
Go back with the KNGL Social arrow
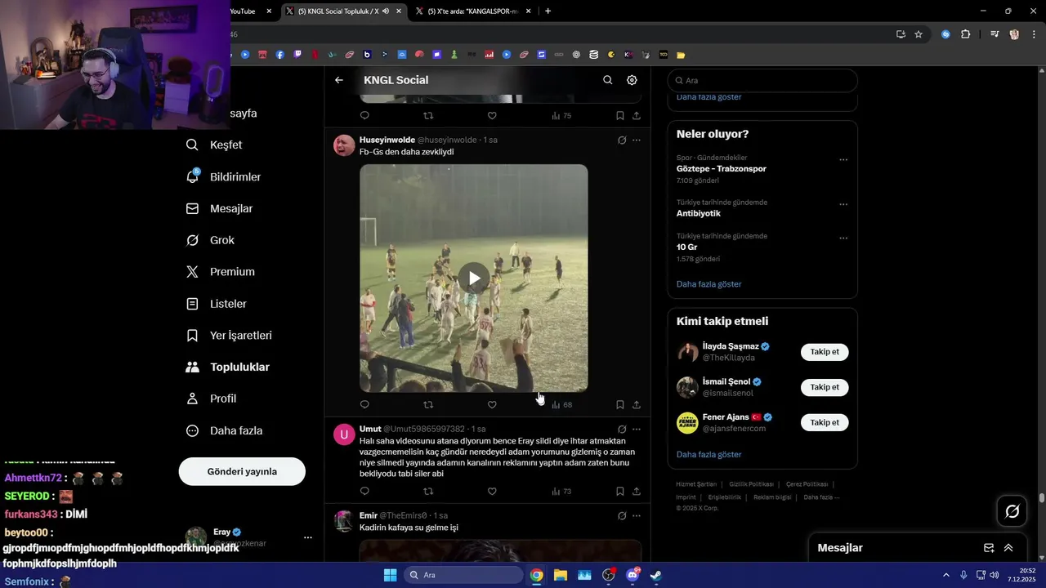339,80
